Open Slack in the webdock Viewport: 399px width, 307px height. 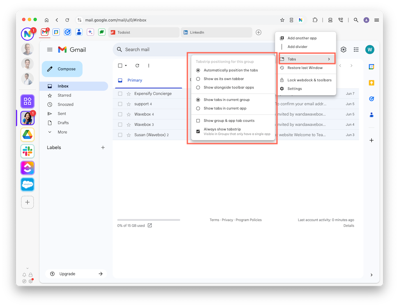click(28, 151)
